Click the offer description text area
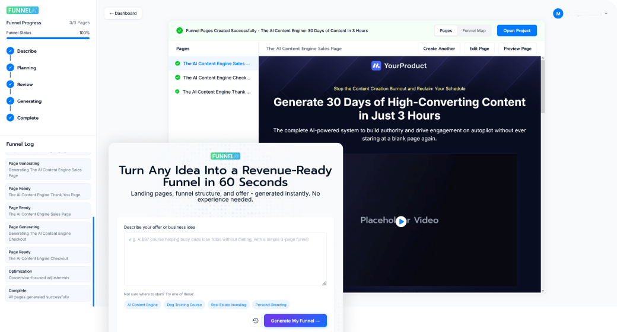The width and height of the screenshot is (617, 332). [225, 259]
